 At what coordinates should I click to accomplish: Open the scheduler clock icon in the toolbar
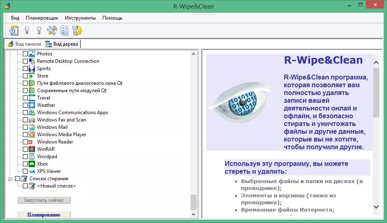(x=14, y=31)
